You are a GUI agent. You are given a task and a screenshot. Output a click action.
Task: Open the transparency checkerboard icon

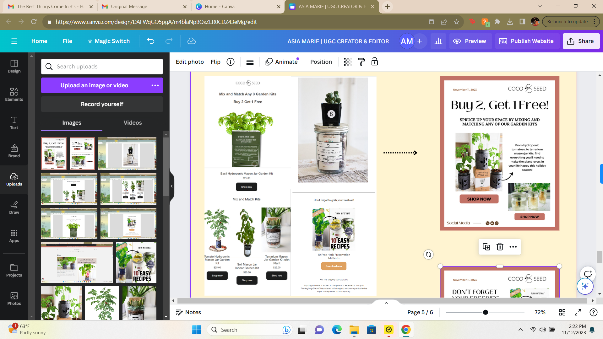pyautogui.click(x=348, y=62)
